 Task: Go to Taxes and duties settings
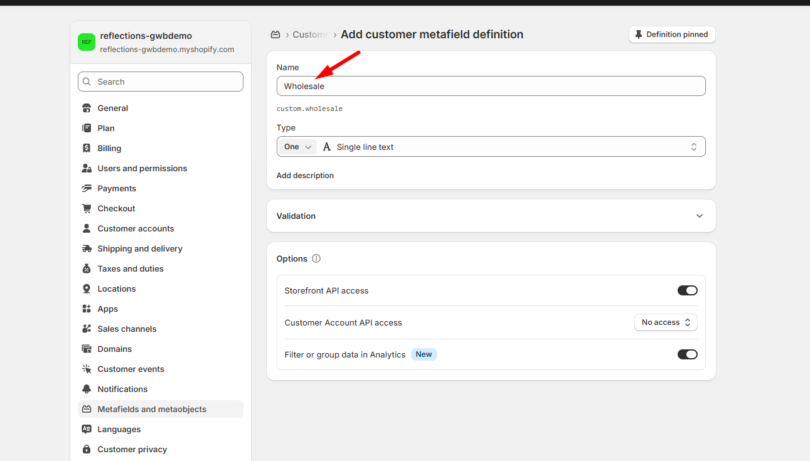pos(131,268)
